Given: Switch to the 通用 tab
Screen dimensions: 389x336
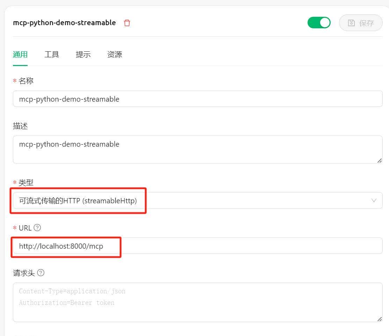Looking at the screenshot, I should click(x=20, y=54).
